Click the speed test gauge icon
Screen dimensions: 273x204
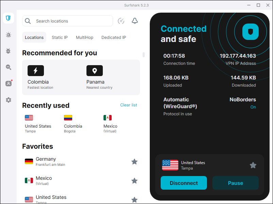pyautogui.click(x=121, y=21)
